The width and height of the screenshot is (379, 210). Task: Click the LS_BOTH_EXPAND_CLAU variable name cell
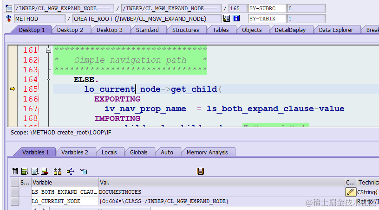[x=65, y=192]
